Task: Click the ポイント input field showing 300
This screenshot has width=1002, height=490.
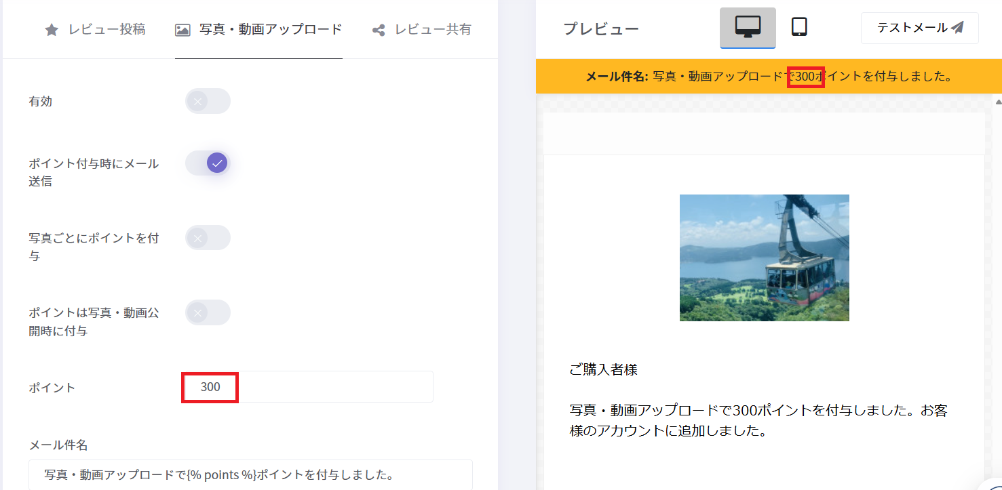Action: coord(307,387)
